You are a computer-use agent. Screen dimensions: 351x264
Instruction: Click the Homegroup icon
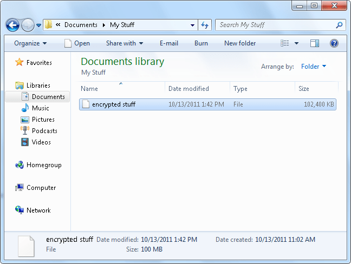point(19,165)
